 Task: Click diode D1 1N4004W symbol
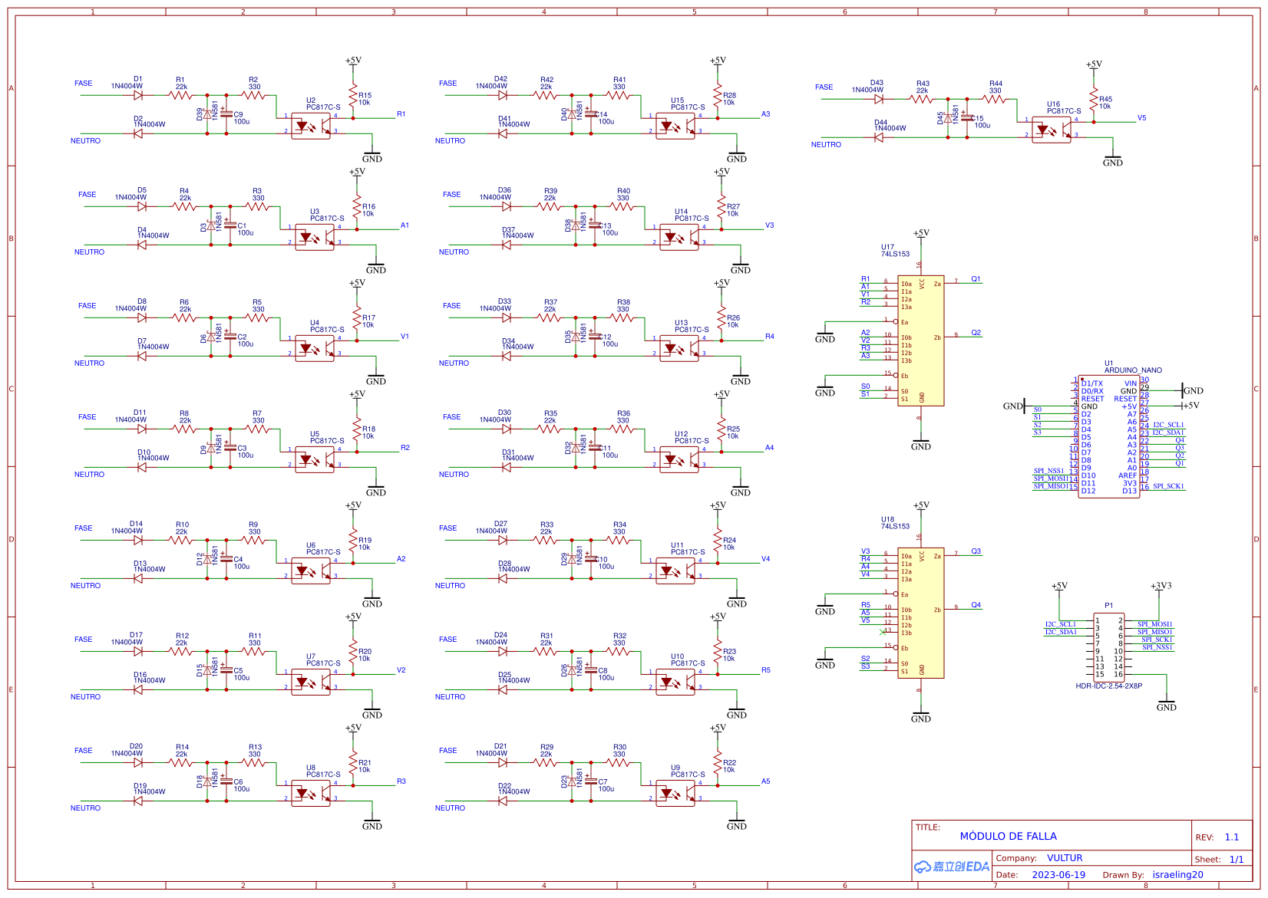coord(139,94)
